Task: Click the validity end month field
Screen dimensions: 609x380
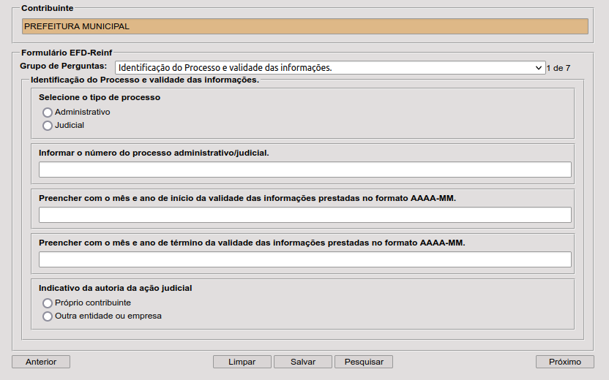Action: [304, 259]
